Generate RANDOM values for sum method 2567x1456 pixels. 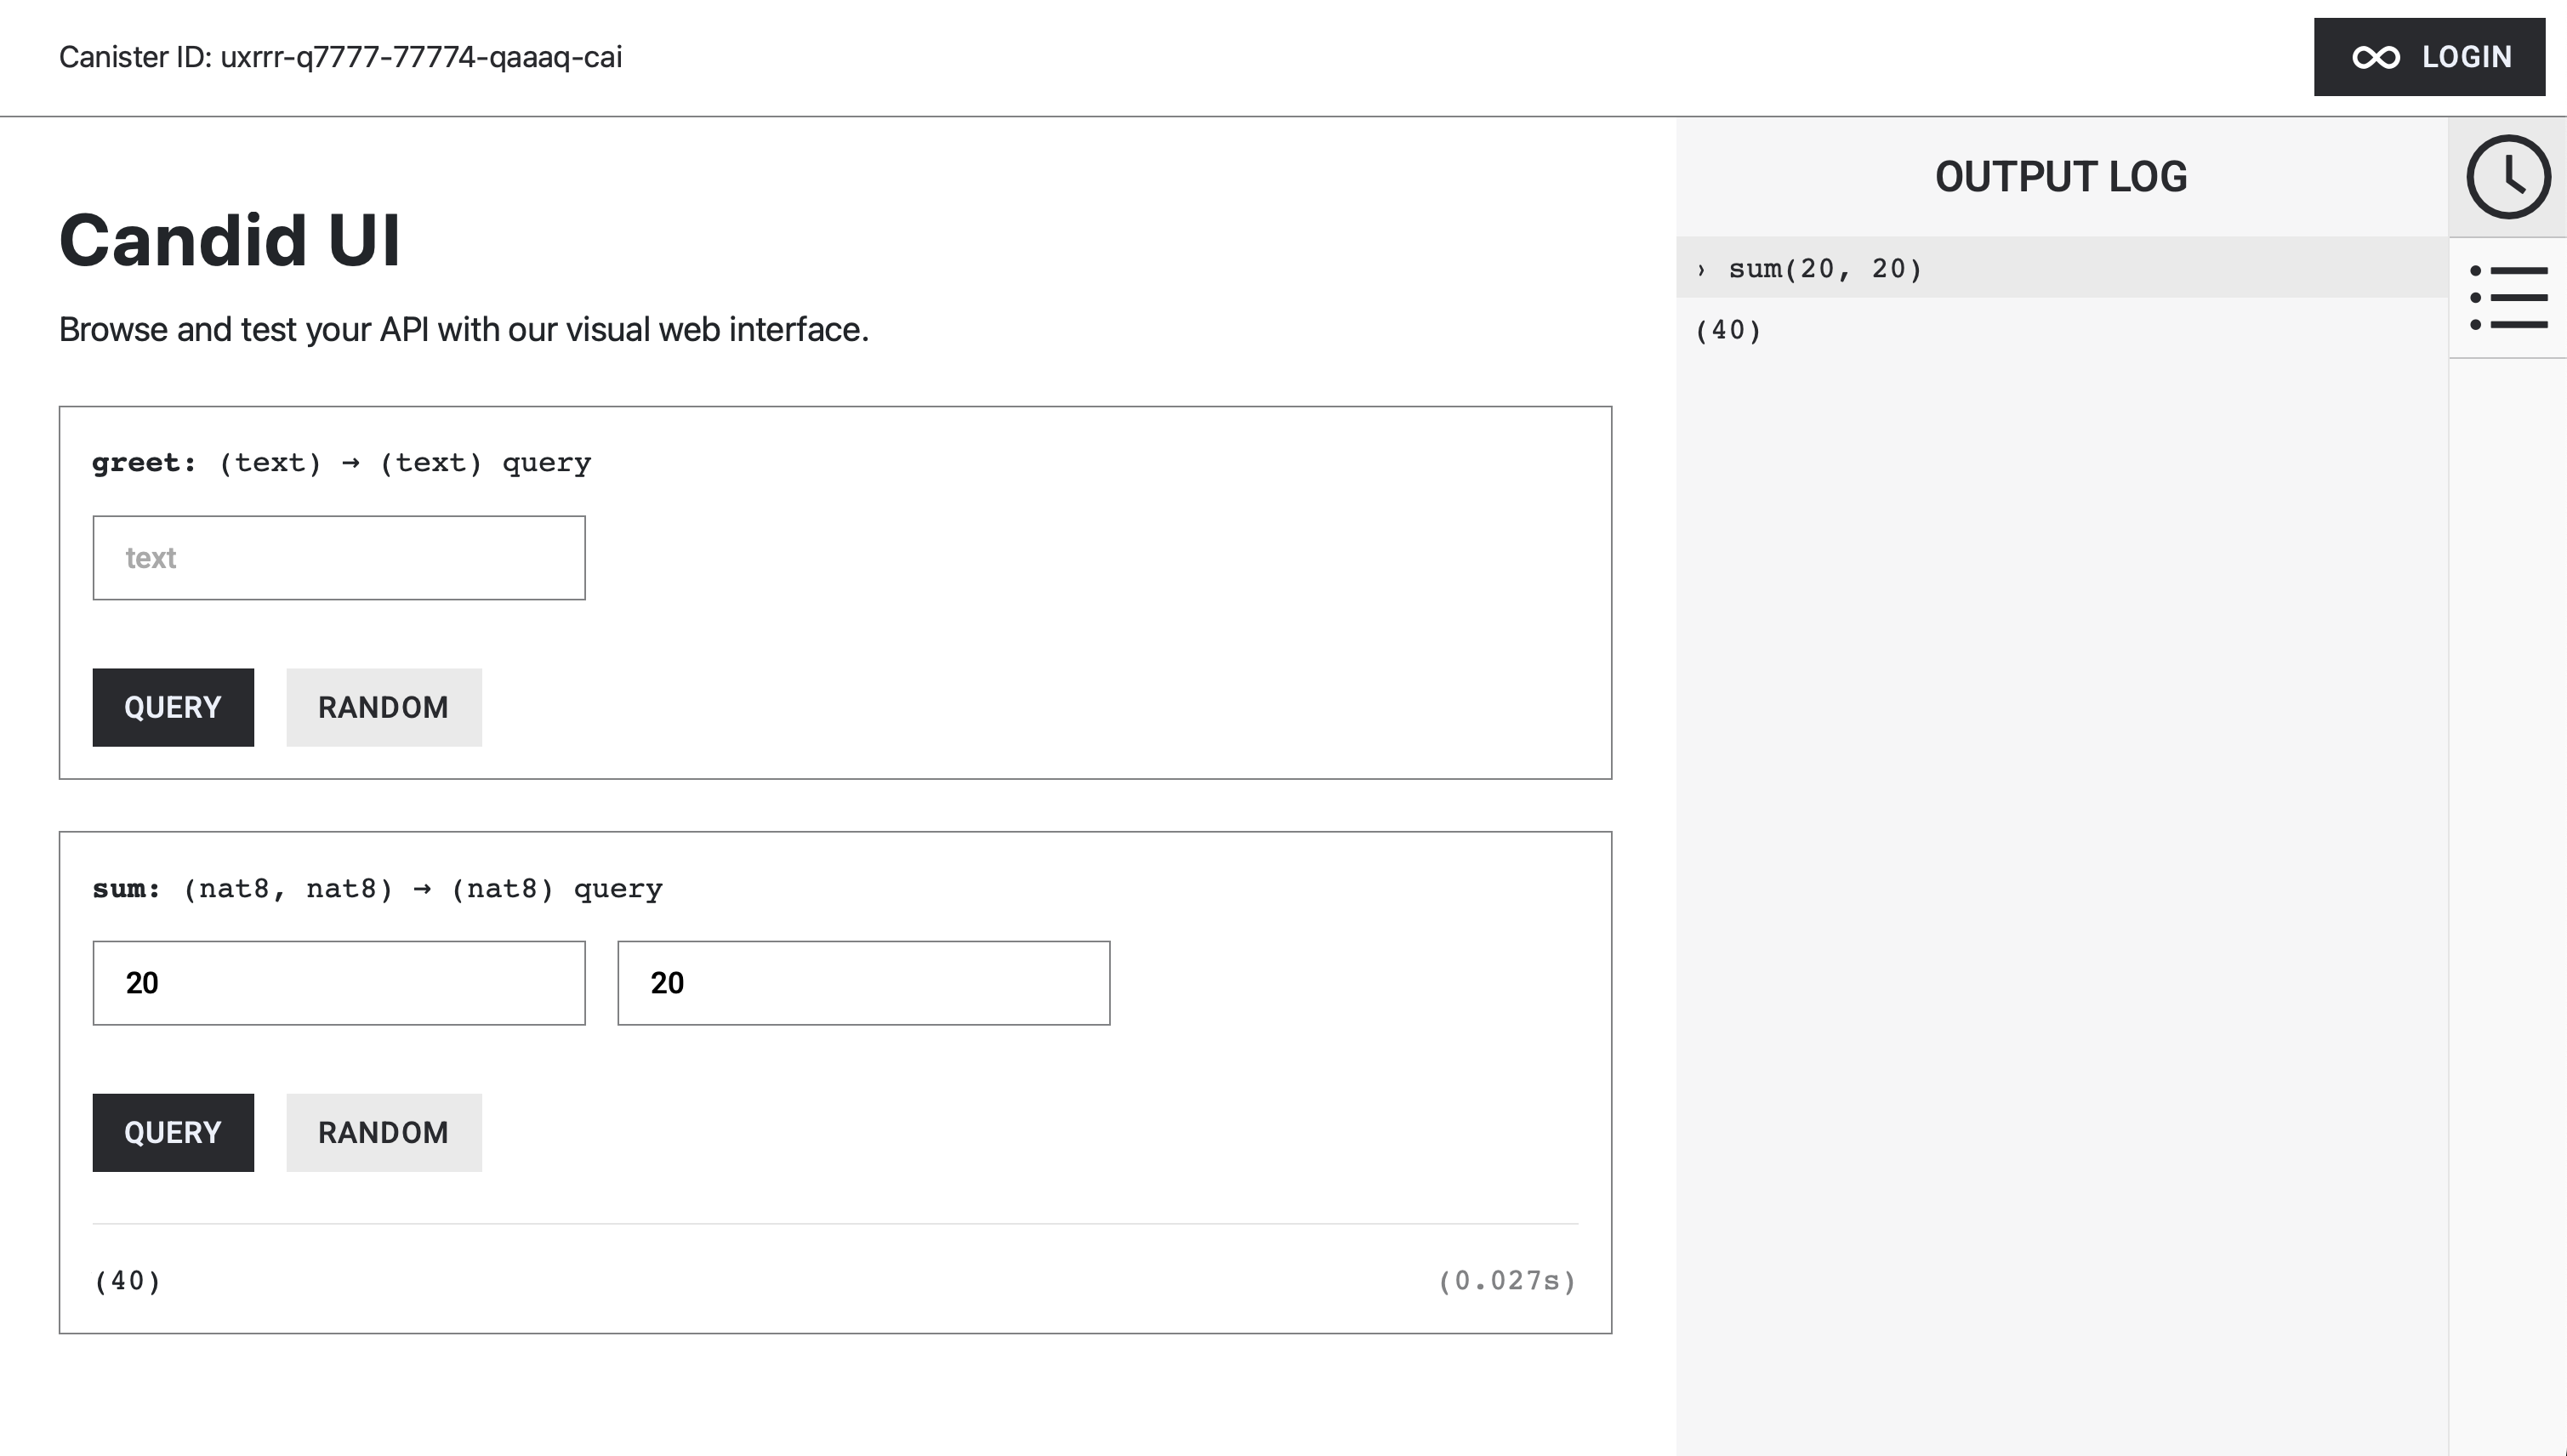[383, 1132]
